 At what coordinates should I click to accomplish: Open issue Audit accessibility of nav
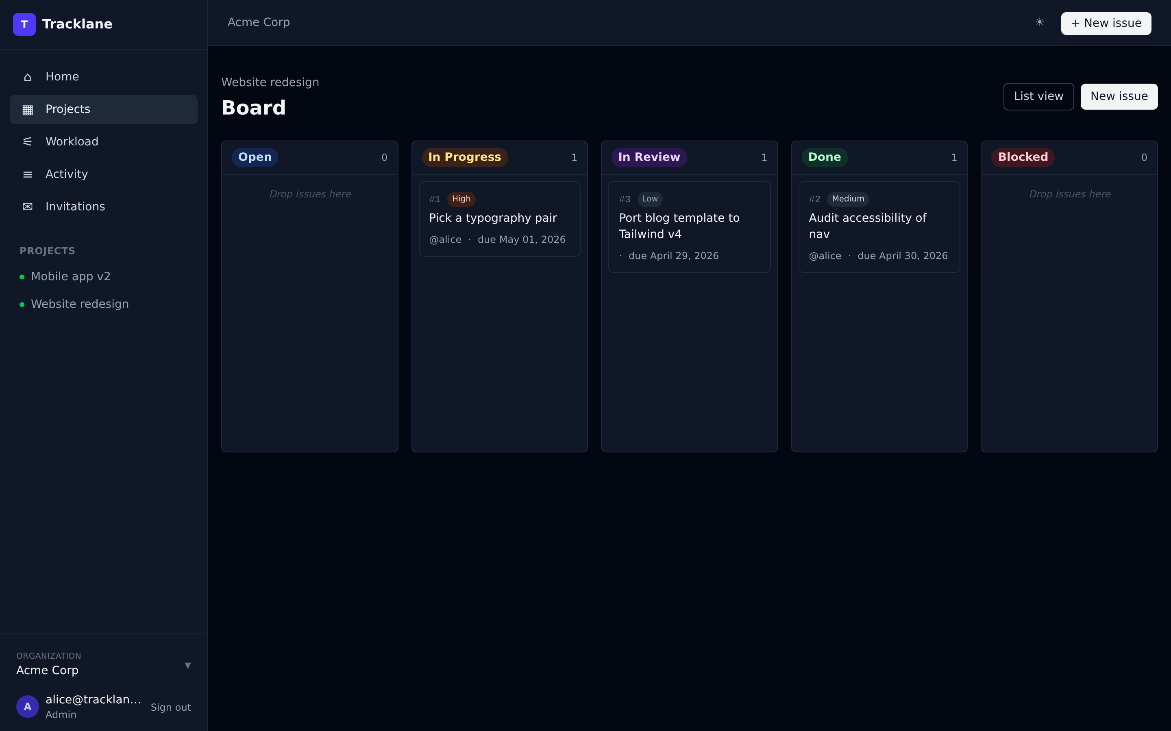coord(868,226)
